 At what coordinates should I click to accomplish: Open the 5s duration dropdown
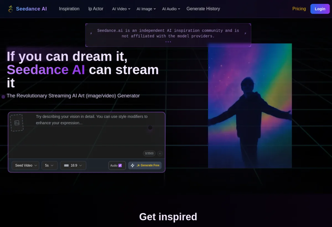click(50, 166)
